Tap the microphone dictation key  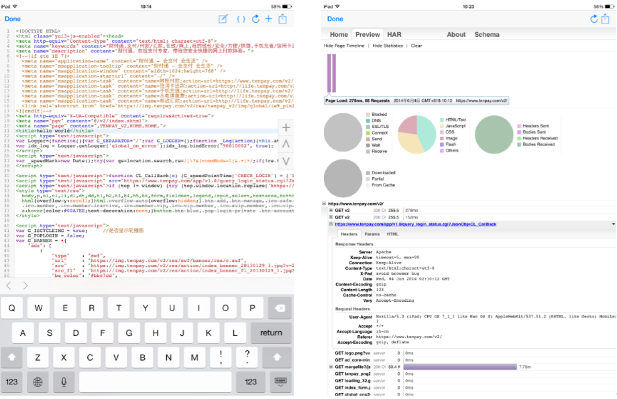(x=64, y=382)
